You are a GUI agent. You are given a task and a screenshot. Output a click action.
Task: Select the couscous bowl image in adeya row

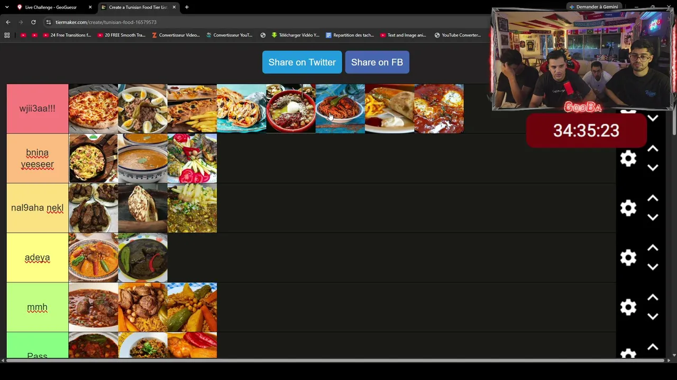[x=93, y=258]
